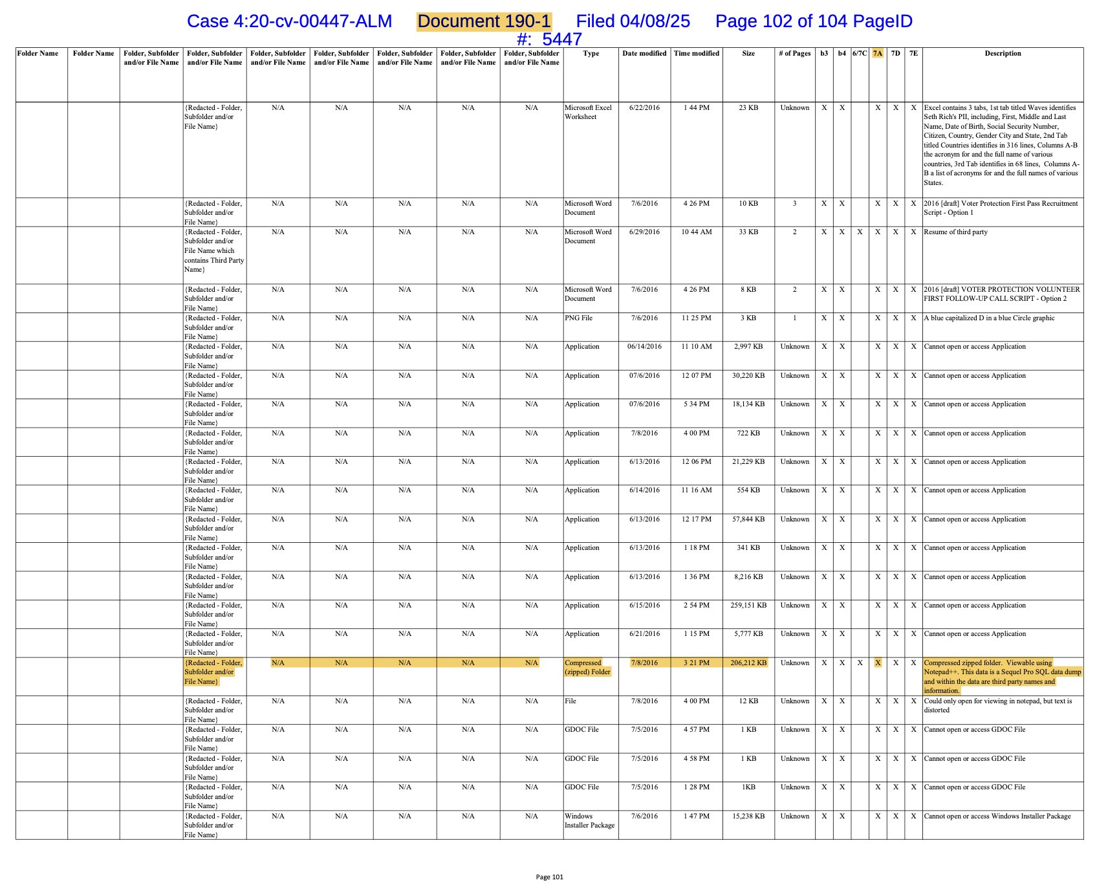Click the 'b3' column header
The height and width of the screenshot is (889, 1119).
coord(824,54)
